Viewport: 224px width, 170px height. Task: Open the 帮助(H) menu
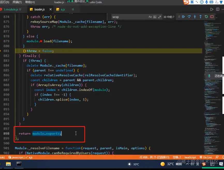(30, 2)
